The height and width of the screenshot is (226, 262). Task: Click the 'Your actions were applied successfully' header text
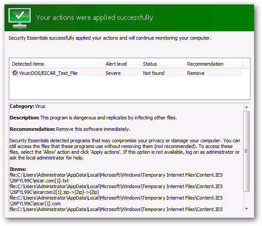point(94,18)
